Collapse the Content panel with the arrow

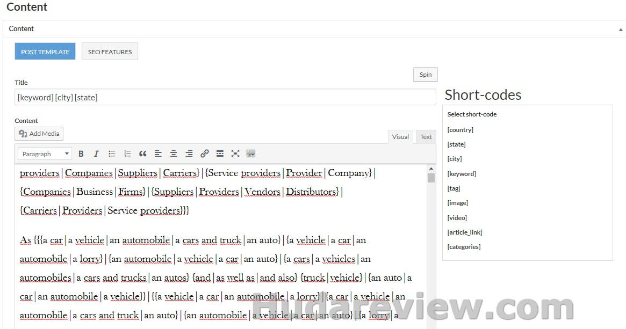pyautogui.click(x=621, y=29)
